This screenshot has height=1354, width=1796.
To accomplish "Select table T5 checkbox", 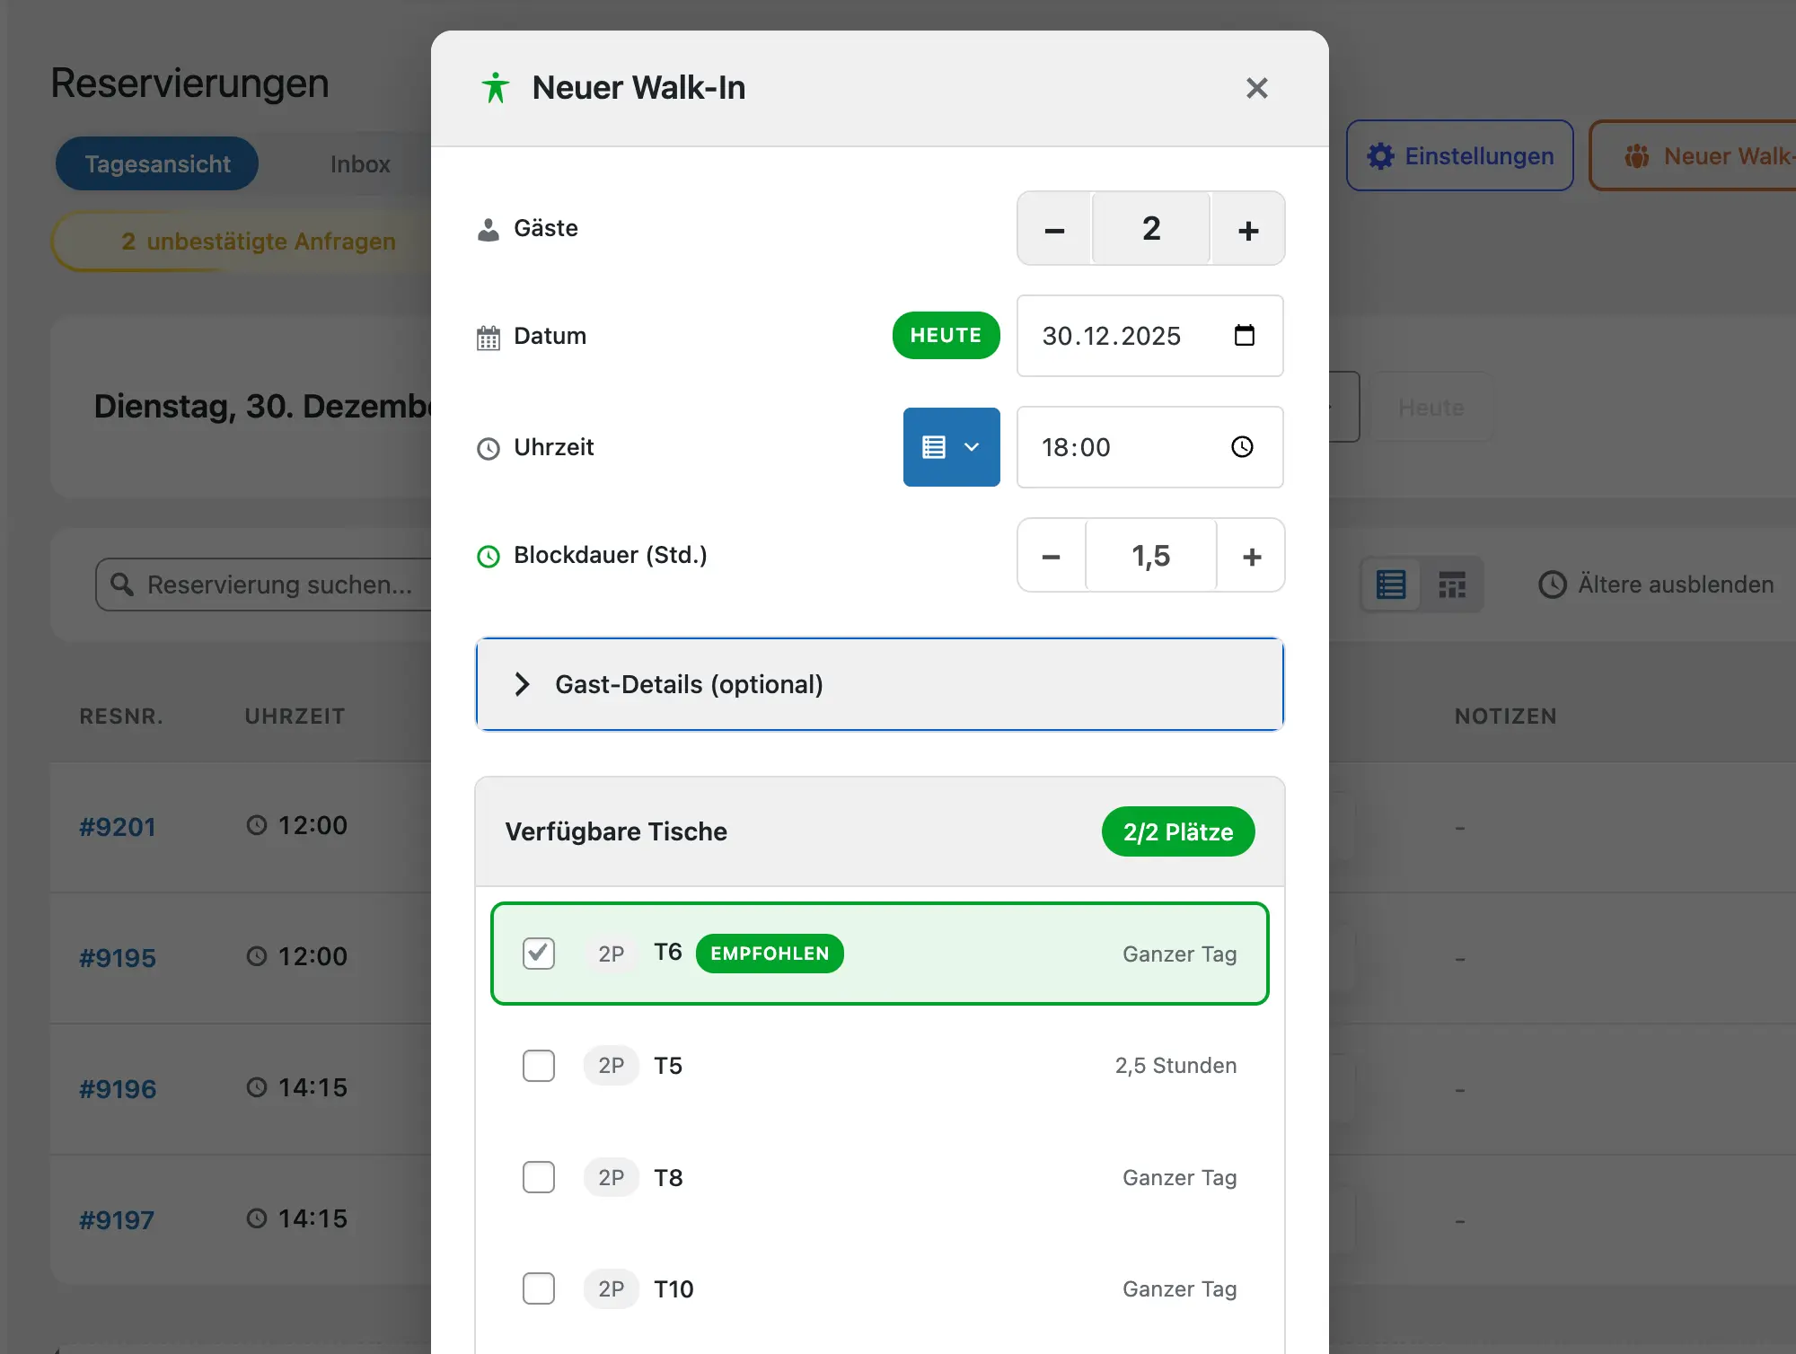I will pos(539,1066).
